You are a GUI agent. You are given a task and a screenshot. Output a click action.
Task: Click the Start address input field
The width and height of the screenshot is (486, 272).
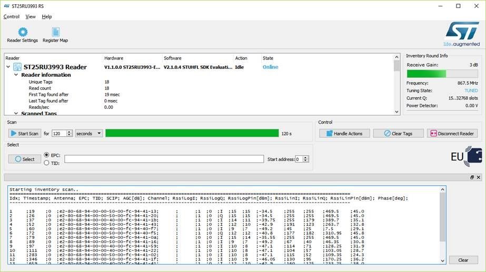(x=299, y=159)
